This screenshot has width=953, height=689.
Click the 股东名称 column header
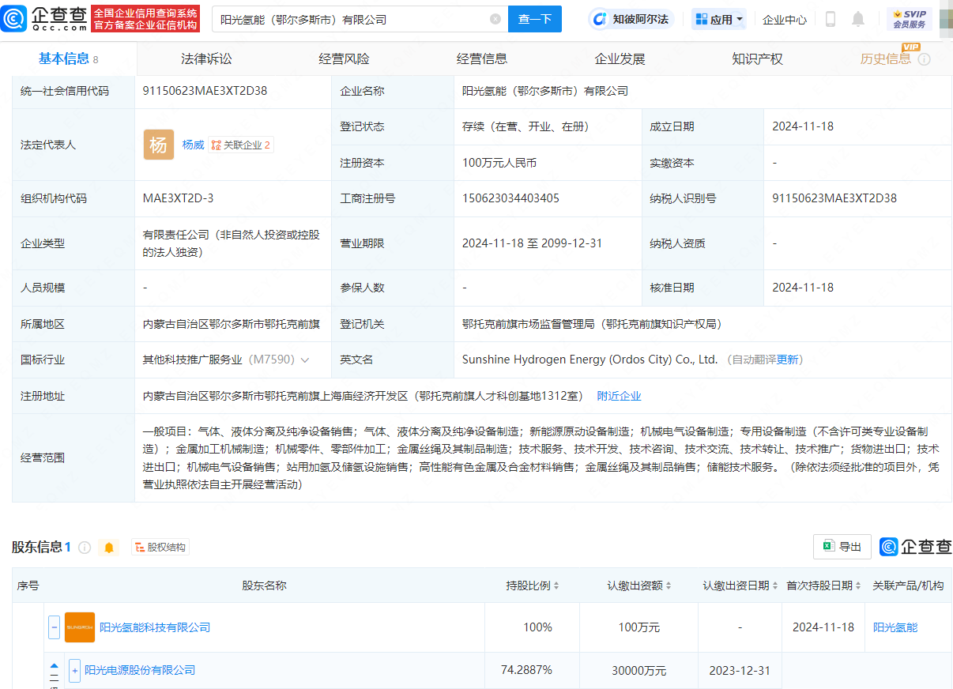click(x=264, y=585)
